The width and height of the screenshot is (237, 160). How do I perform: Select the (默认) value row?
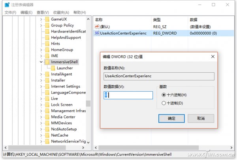click(x=164, y=27)
